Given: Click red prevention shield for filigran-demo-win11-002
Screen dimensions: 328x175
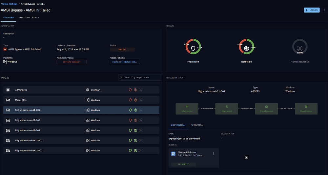Looking at the screenshot, I should [130, 120].
